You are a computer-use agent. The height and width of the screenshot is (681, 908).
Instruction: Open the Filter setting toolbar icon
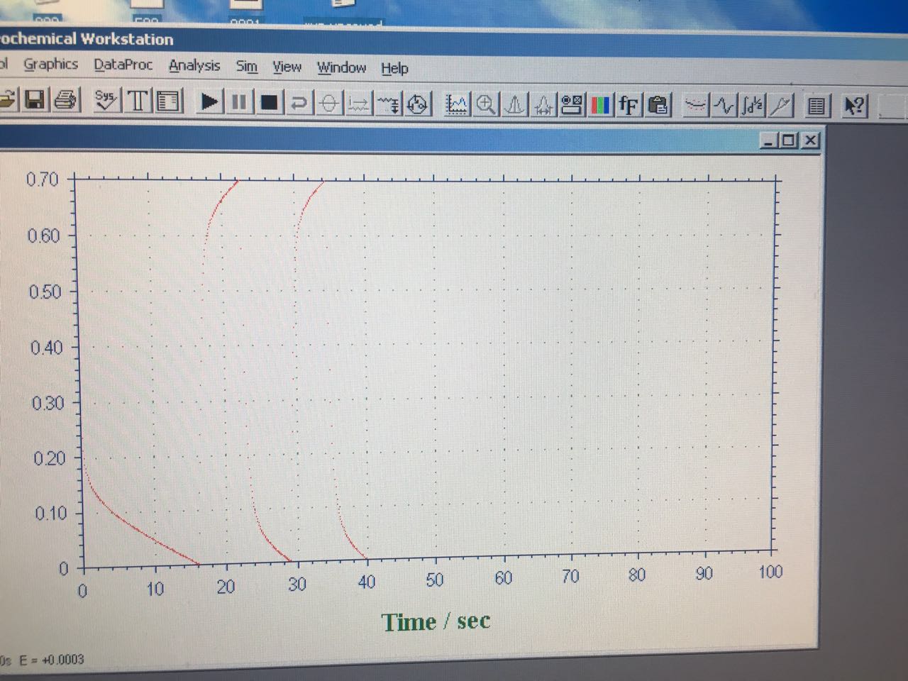(389, 104)
